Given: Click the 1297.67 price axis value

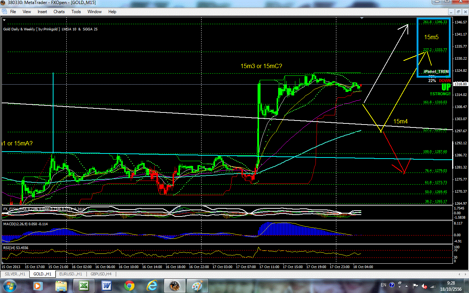Looking at the screenshot, I should tap(461, 131).
